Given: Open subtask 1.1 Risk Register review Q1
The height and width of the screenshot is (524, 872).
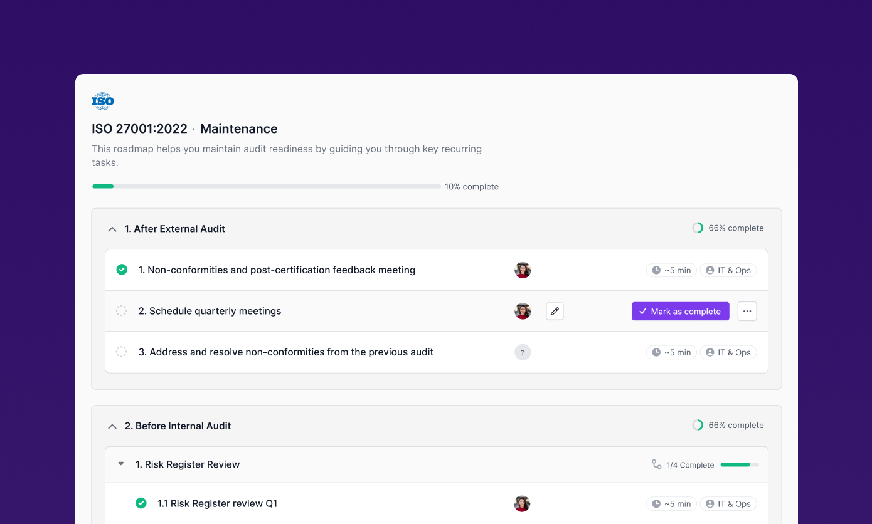Looking at the screenshot, I should point(217,503).
